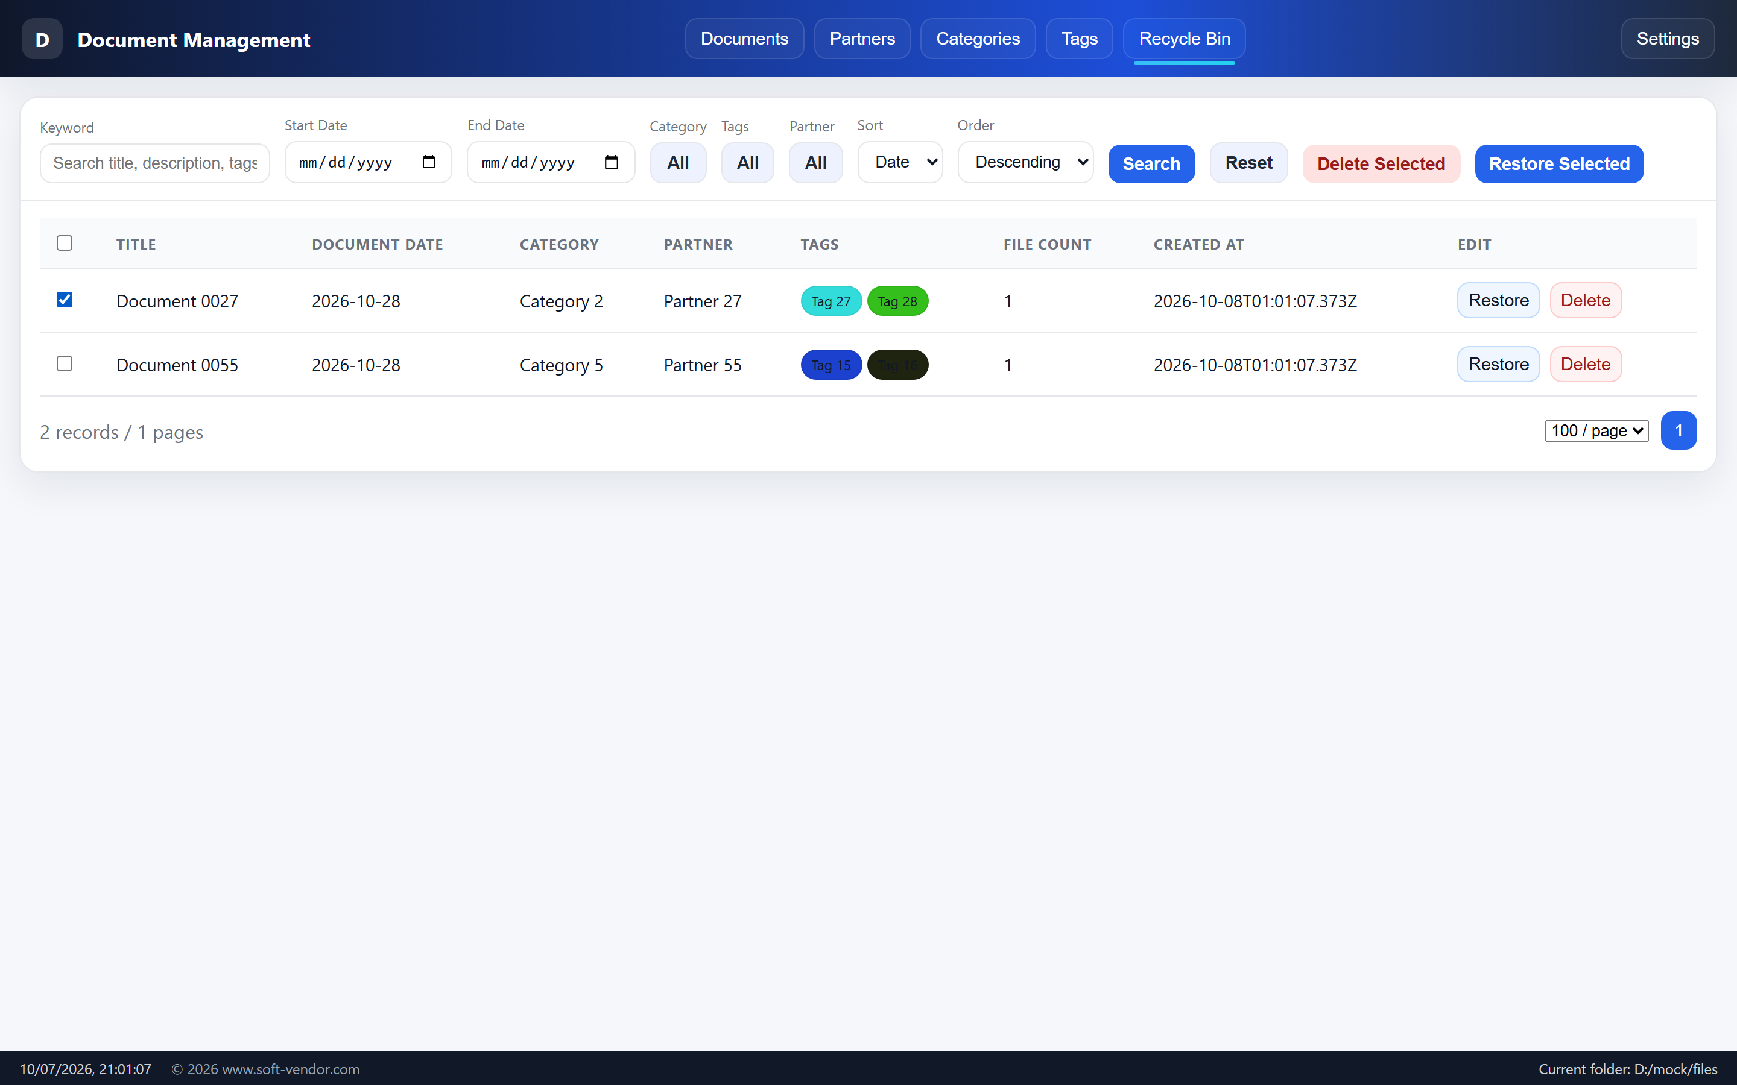Click the Current folder D:/mock/files text
This screenshot has width=1737, height=1085.
coord(1627,1069)
